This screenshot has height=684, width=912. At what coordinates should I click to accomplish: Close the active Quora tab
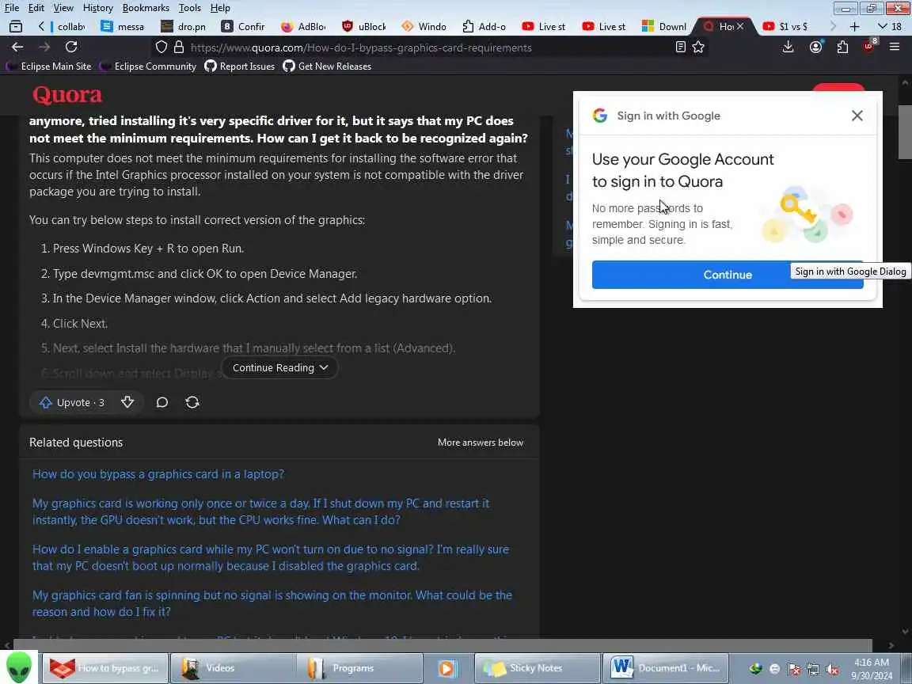click(x=740, y=26)
